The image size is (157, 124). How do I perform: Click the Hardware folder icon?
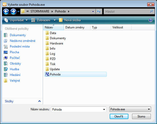[x=47, y=43]
